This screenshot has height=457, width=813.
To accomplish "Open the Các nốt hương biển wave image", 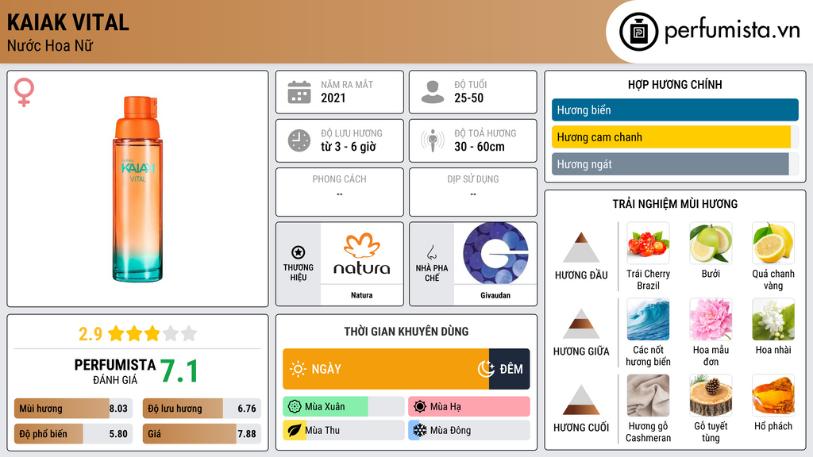I will pos(648,320).
